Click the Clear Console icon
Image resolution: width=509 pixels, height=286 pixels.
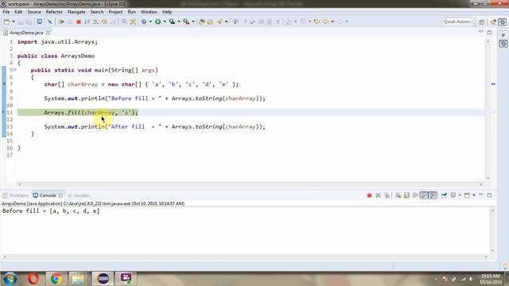point(398,195)
